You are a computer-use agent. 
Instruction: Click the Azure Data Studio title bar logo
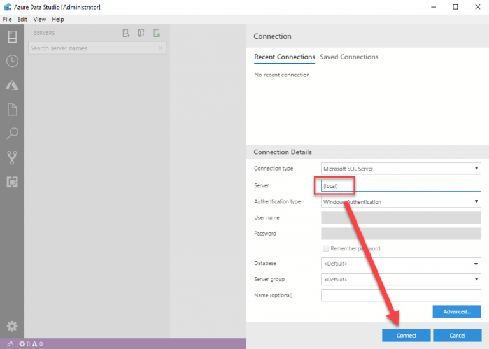pos(8,7)
